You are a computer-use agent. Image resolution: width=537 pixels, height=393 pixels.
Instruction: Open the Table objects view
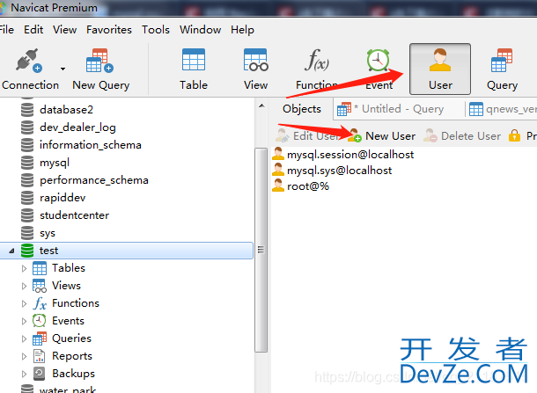click(194, 69)
